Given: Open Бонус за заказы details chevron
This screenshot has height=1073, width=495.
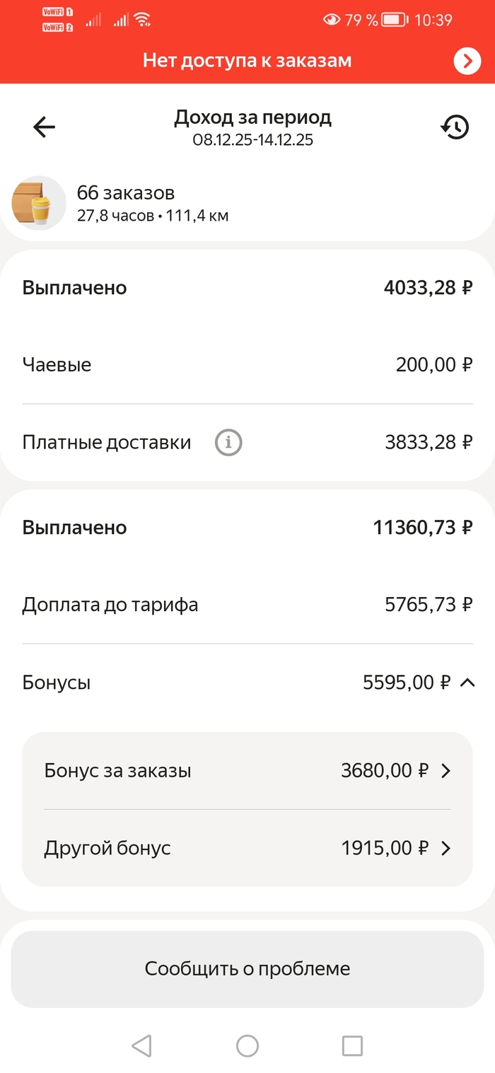Looking at the screenshot, I should coord(445,771).
